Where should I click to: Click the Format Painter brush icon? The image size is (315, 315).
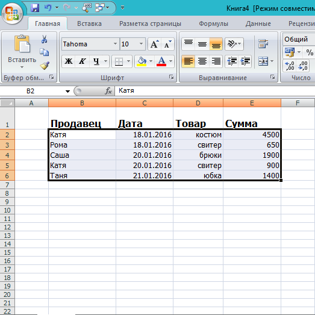click(45, 65)
